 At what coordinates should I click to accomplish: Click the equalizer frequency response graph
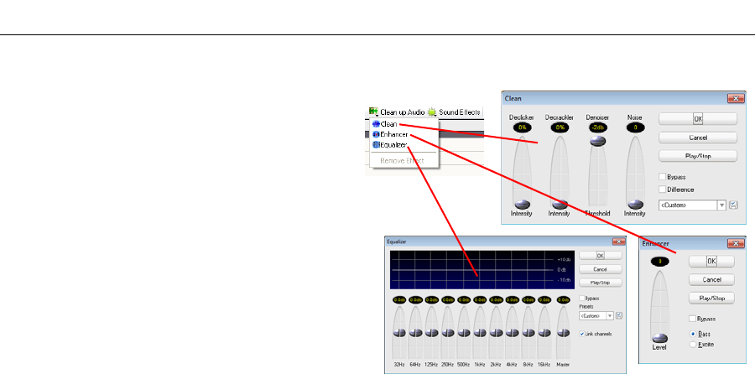pos(482,269)
